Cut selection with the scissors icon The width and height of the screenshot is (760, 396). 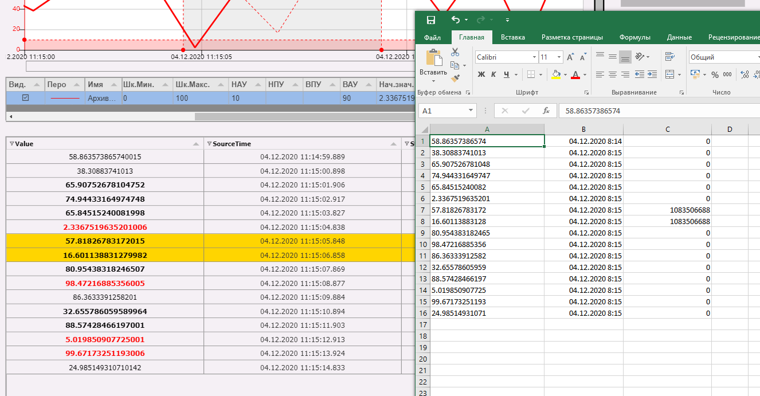click(455, 52)
